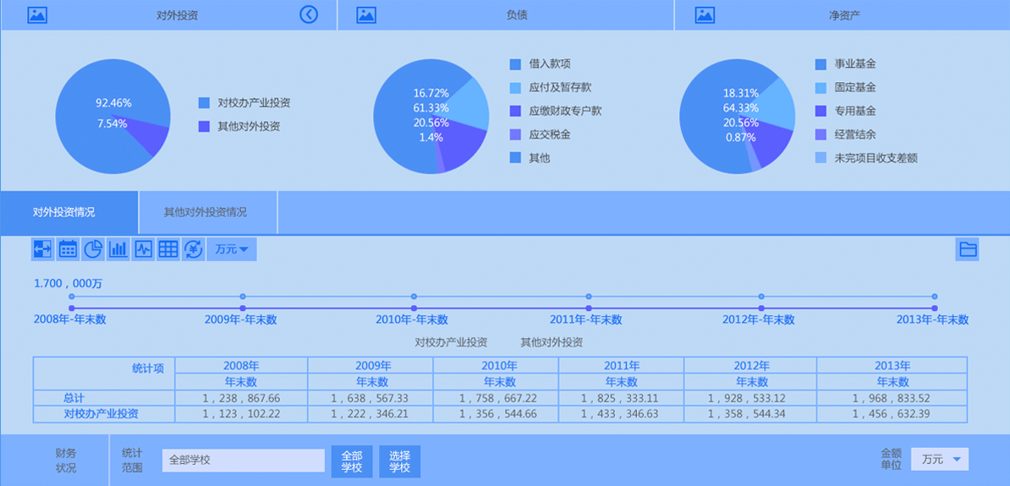Switch to pie chart view

93,249
